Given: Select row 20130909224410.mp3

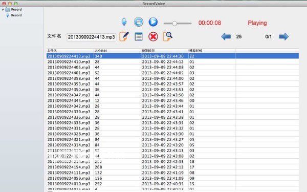Looking at the screenshot, I should pyautogui.click(x=172, y=62).
